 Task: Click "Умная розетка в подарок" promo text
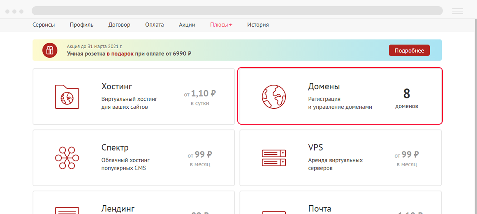pos(100,53)
